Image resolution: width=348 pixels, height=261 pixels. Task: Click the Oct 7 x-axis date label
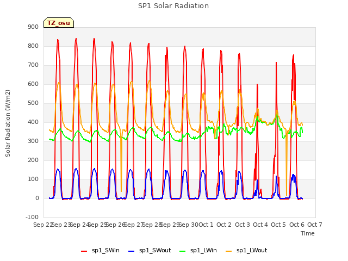pyautogui.click(x=315, y=225)
